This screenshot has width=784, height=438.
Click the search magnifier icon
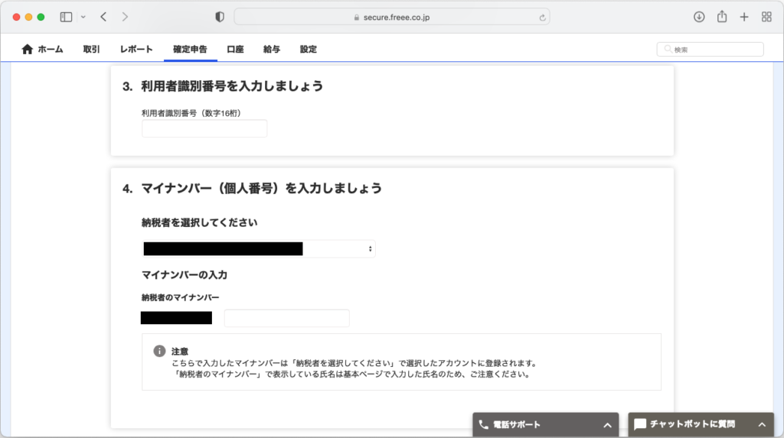coord(668,49)
